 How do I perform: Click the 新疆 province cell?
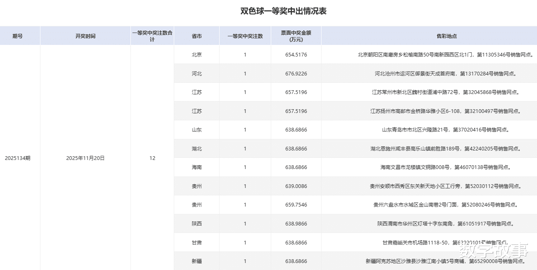197,261
